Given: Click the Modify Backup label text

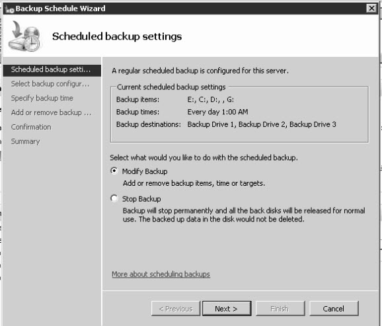Looking at the screenshot, I should pos(145,171).
